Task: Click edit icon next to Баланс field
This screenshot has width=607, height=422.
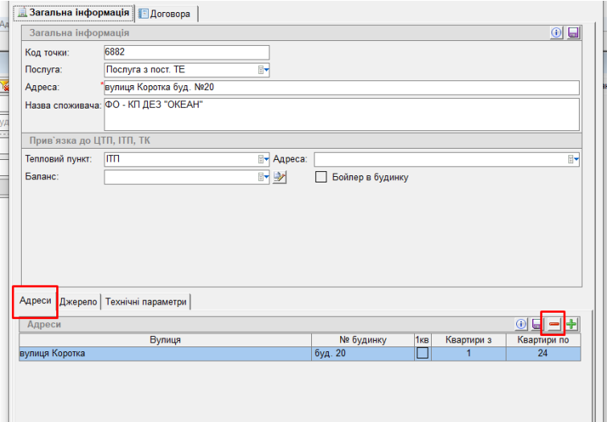Action: coord(280,177)
